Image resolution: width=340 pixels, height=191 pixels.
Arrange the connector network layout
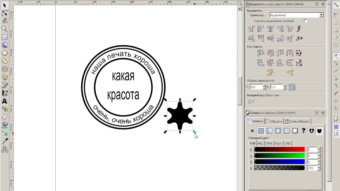coord(251,102)
